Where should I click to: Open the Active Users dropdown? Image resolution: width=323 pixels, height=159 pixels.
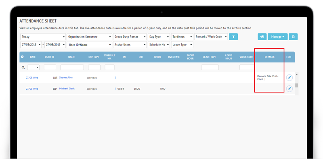(x=130, y=45)
